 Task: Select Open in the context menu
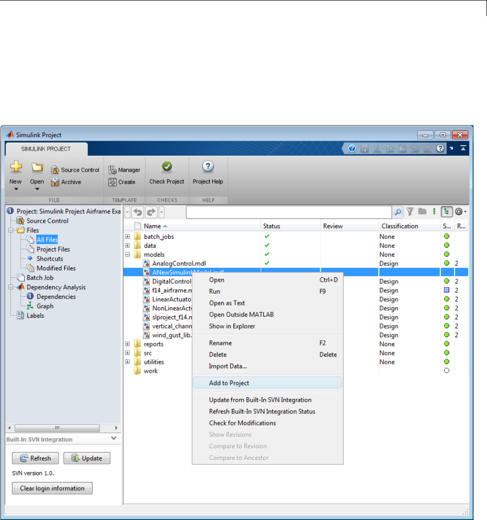coord(267,280)
